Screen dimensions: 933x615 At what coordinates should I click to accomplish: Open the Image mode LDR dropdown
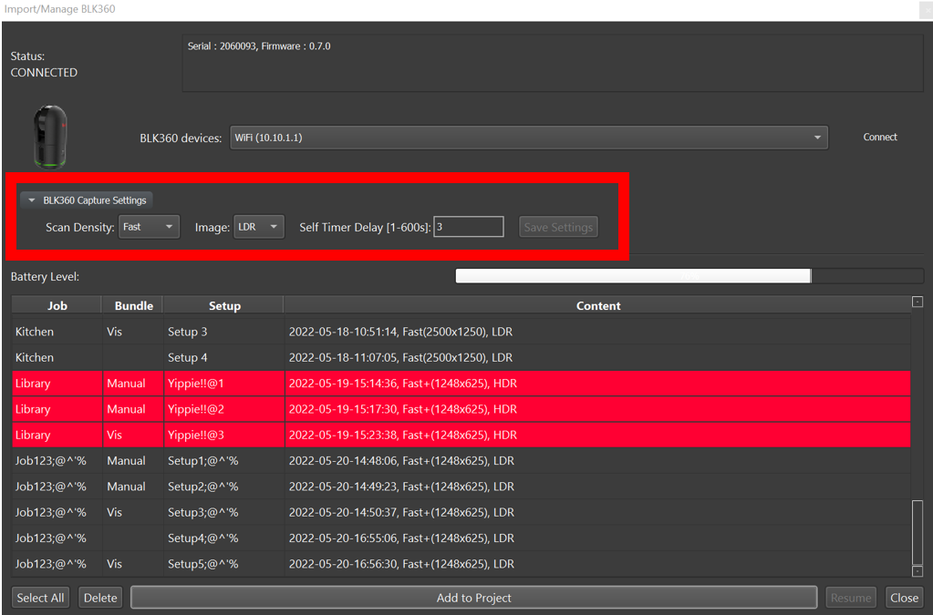(260, 227)
